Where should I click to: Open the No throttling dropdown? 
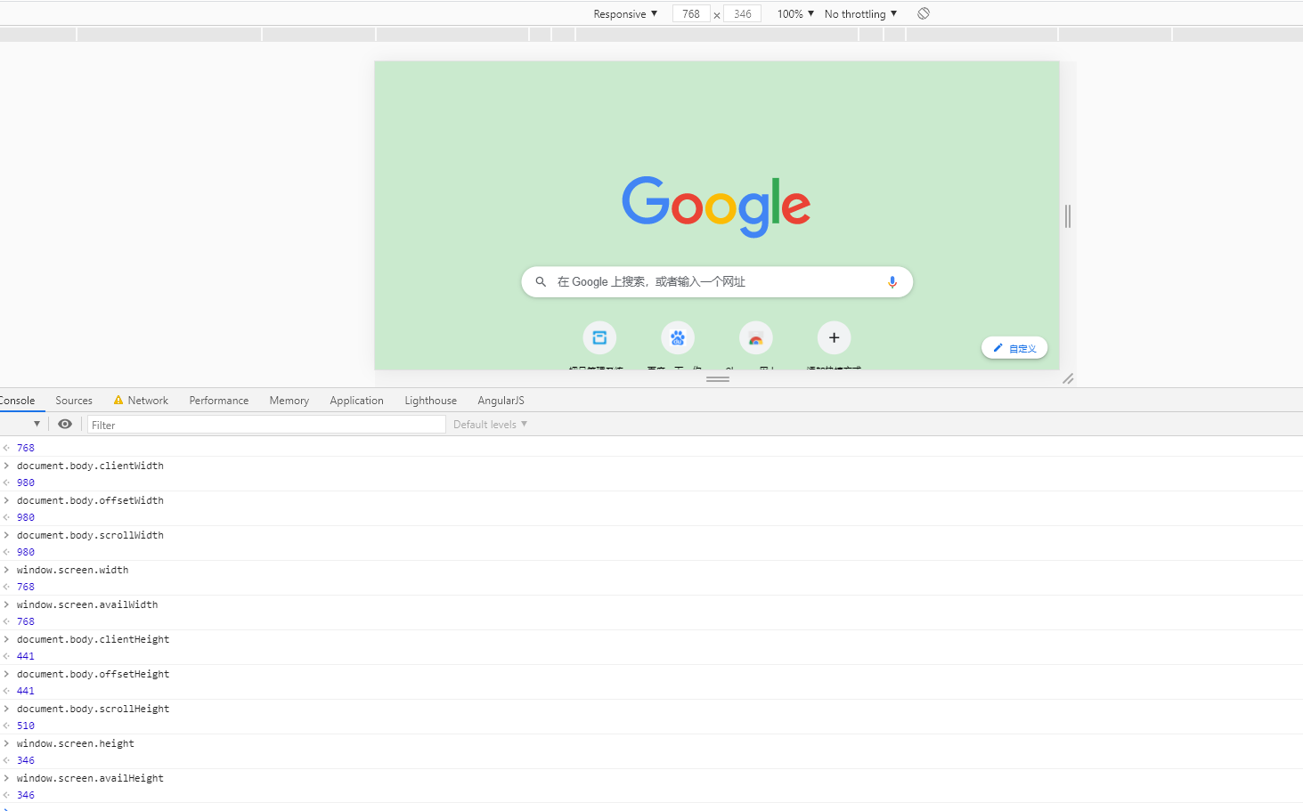coord(860,13)
